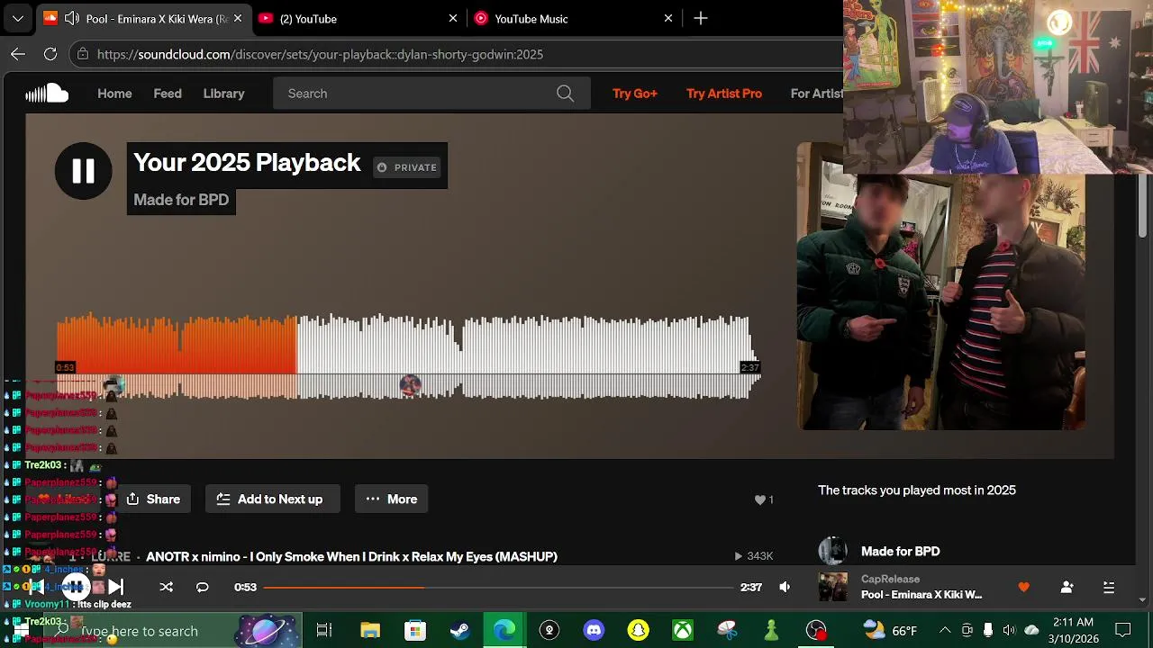Screen dimensions: 1153x648
Task: Open Microsoft Store from taskbar
Action: click(x=414, y=631)
